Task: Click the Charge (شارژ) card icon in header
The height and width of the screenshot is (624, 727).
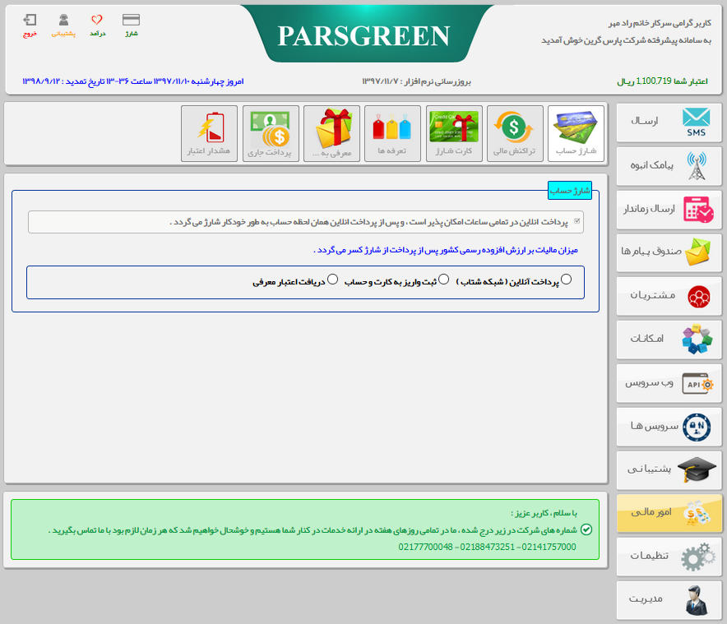Action: coord(131,25)
